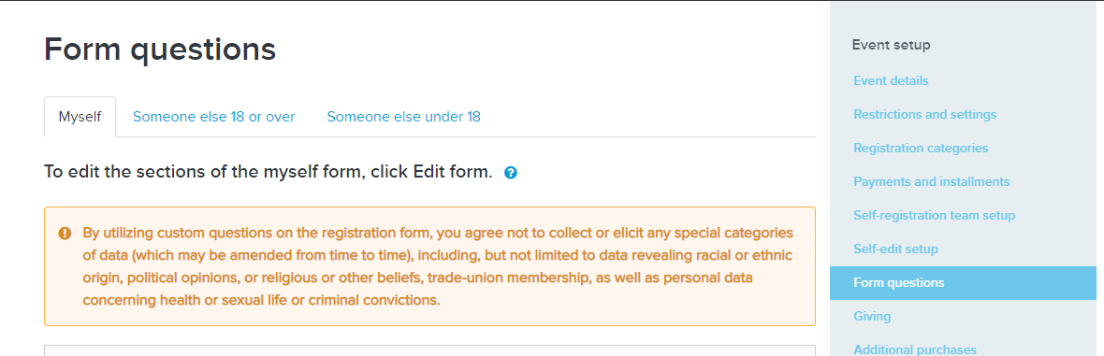Click the trade-union membership line in the warning
The image size is (1104, 356).
click(x=417, y=278)
